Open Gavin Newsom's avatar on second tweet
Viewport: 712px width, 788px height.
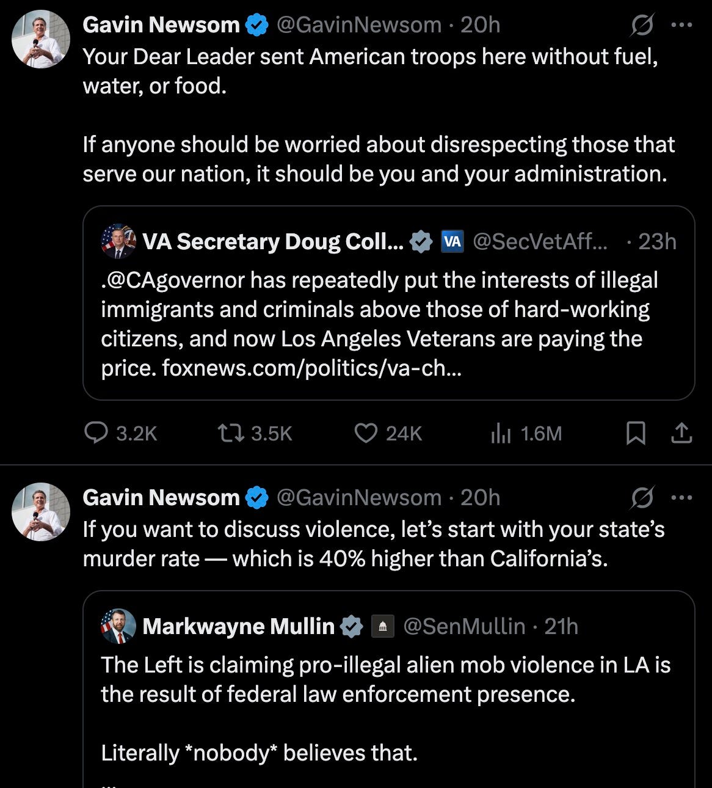tap(41, 512)
